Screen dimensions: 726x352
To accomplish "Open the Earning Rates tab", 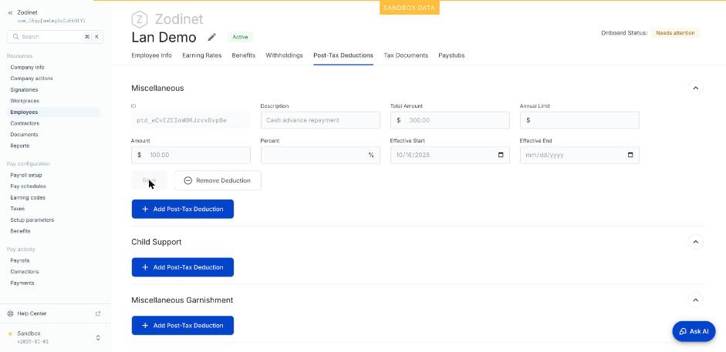I will point(202,55).
